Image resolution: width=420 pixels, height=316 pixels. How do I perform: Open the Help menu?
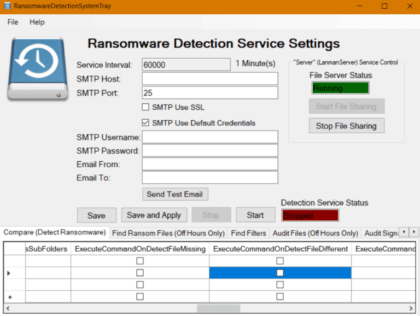(x=37, y=22)
